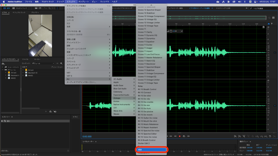Switch to the マルチトラック multitrack view
Screen dimensions: 278x156
(20, 8)
